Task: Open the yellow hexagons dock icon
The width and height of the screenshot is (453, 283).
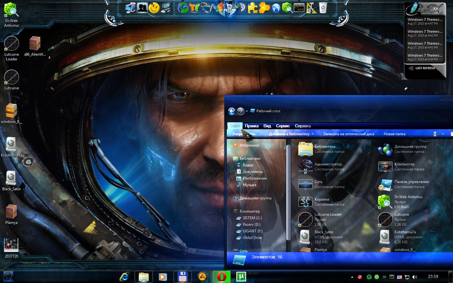Action: point(264,8)
